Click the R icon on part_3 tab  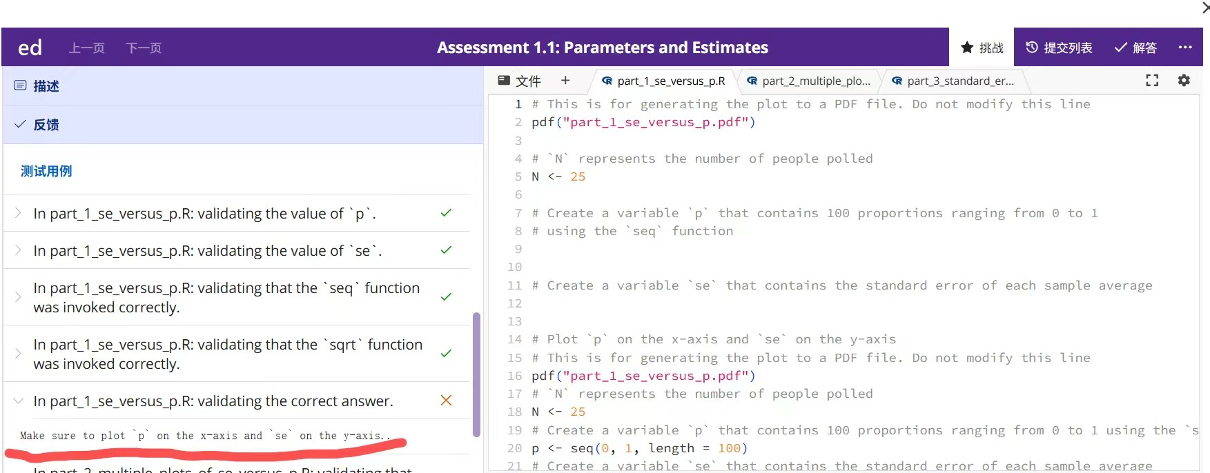pyautogui.click(x=897, y=81)
